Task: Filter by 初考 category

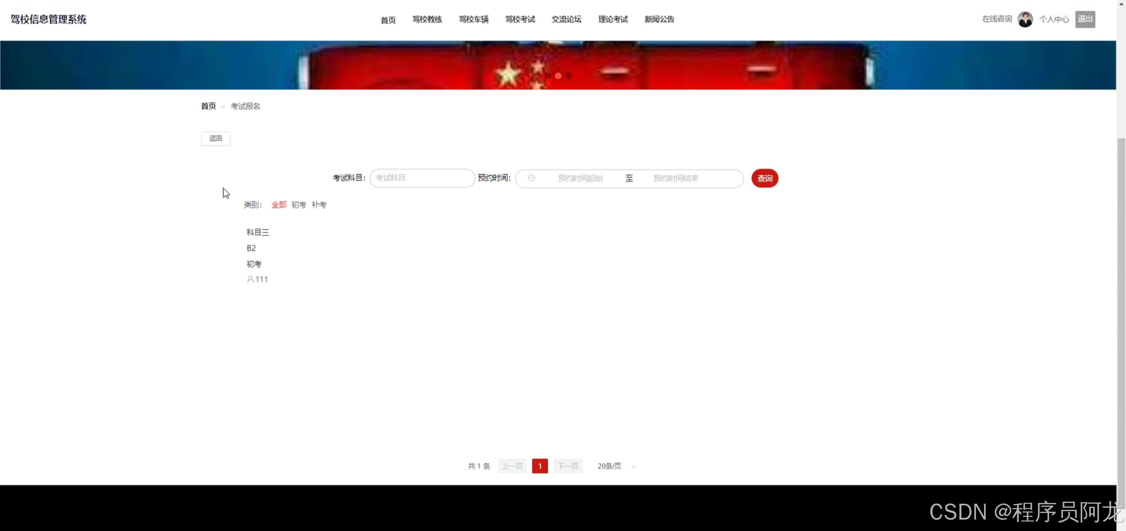Action: [x=299, y=205]
